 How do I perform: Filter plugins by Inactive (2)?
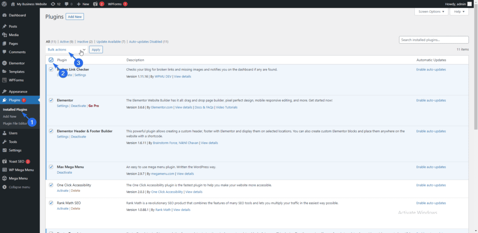click(x=85, y=41)
